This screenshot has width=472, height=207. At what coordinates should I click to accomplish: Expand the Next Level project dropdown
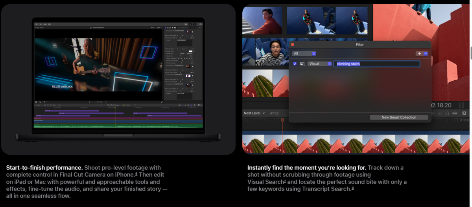[254, 113]
